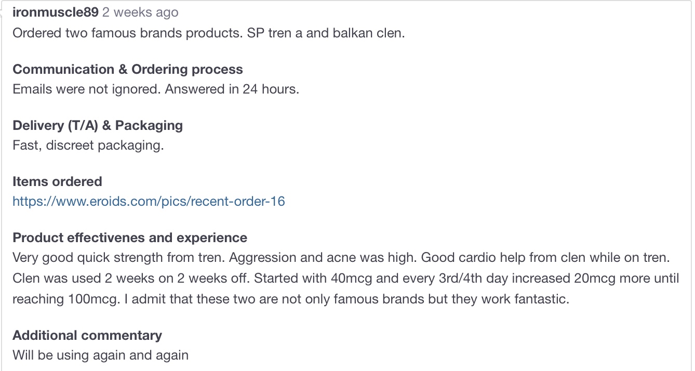This screenshot has height=371, width=695.
Task: Click the "2 weeks ago" timestamp
Action: (x=140, y=12)
